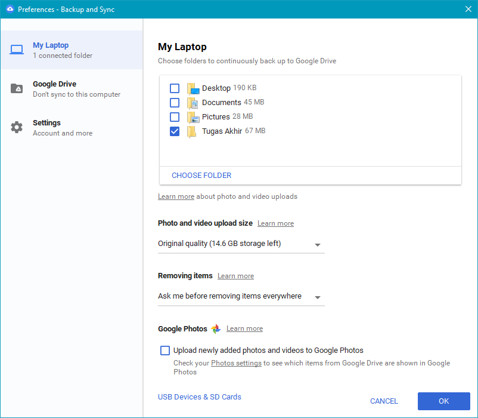Viewport: 478px width, 418px height.
Task: Open the Original quality upload size dropdown
Action: [241, 244]
